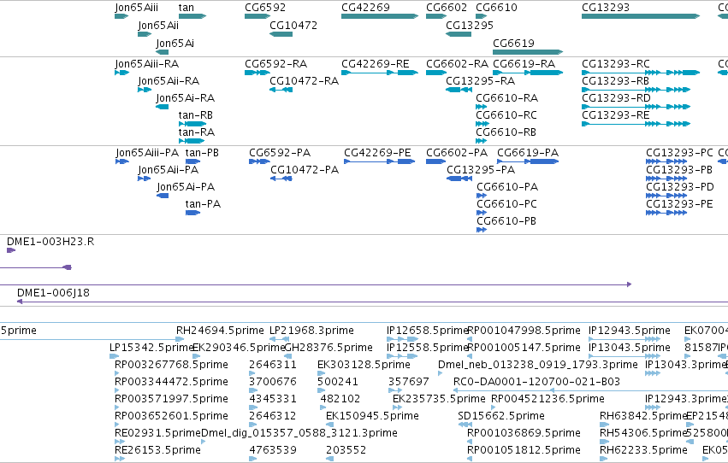
Task: Click the CG6602 gene label
Action: [447, 8]
